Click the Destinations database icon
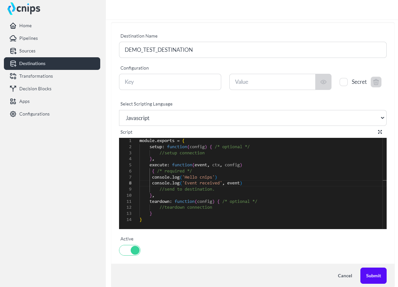The image size is (398, 287). pyautogui.click(x=13, y=63)
